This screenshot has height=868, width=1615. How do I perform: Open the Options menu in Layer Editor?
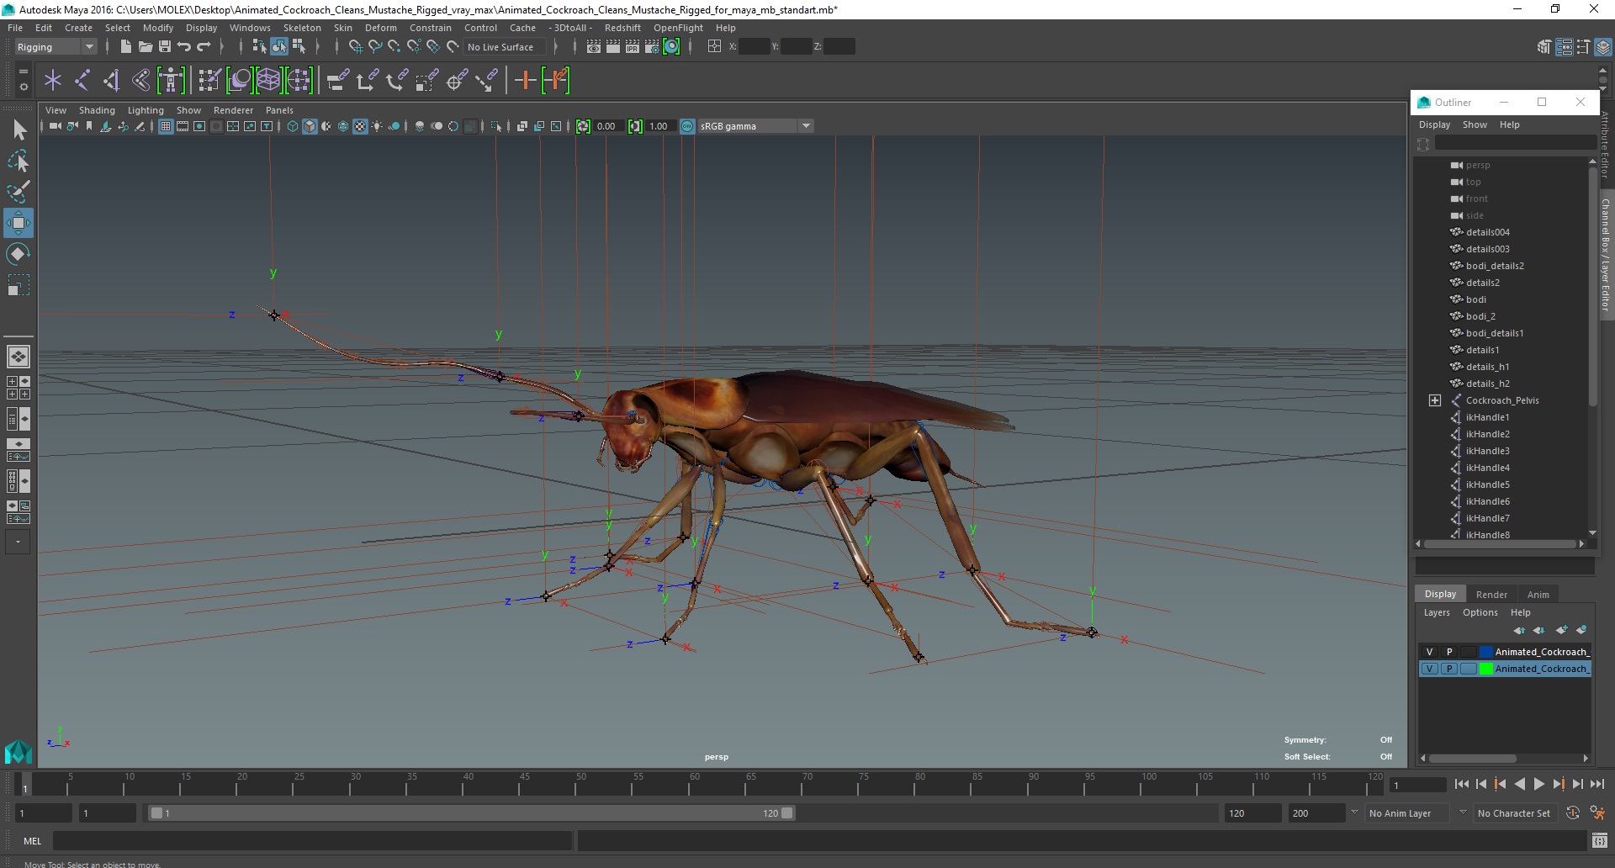click(x=1480, y=612)
